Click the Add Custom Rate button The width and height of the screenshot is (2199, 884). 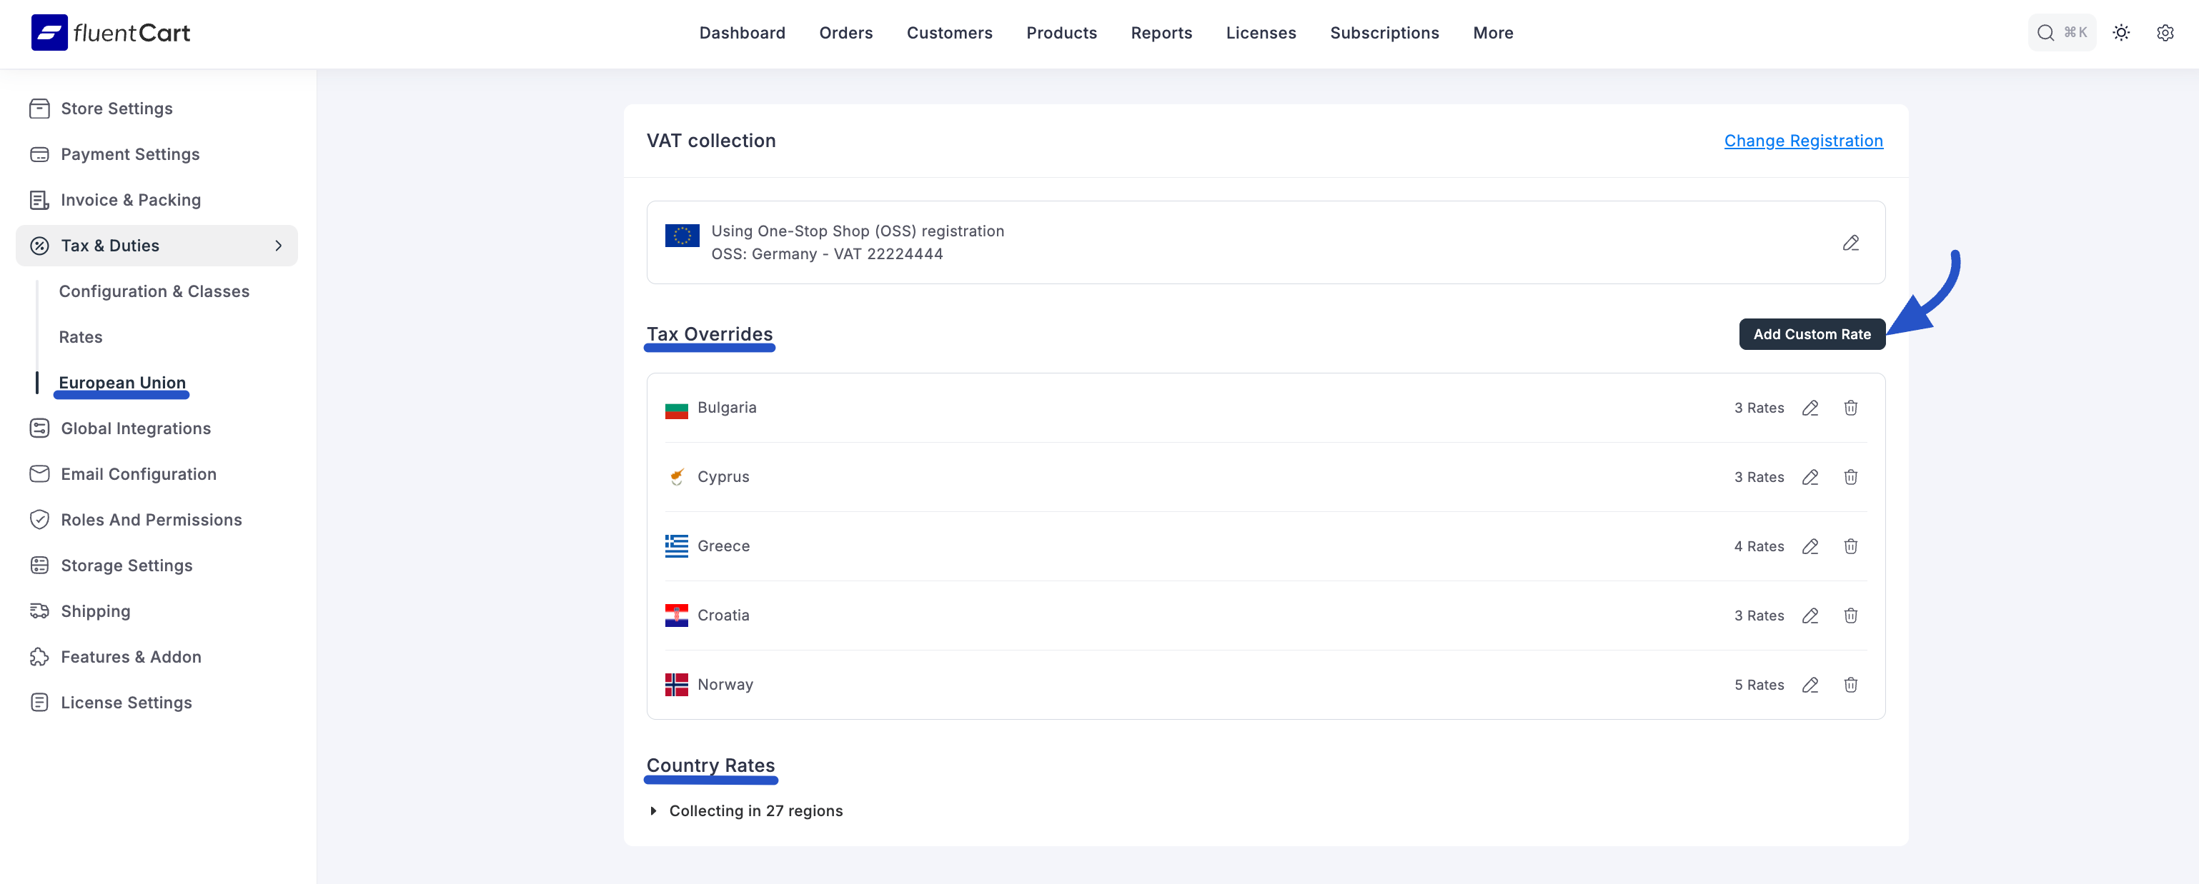click(1812, 334)
